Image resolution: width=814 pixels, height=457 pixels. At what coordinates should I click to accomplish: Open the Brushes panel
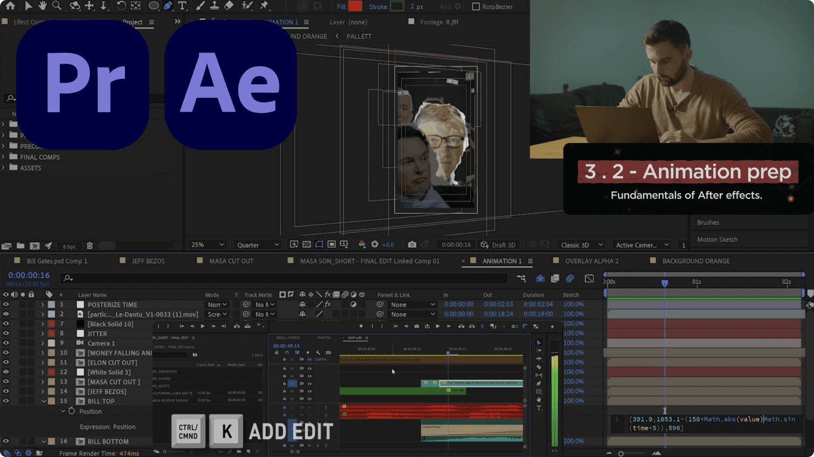point(708,222)
